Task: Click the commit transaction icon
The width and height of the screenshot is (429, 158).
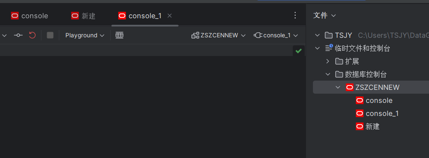Action: pos(18,35)
